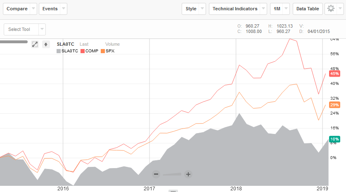Click the zoom out minus button
346x192 pixels.
(x=156, y=174)
